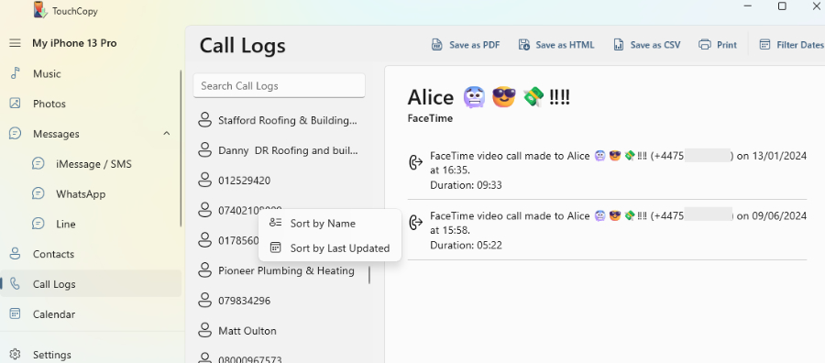Click the Print printer icon
Image resolution: width=825 pixels, height=363 pixels.
705,45
